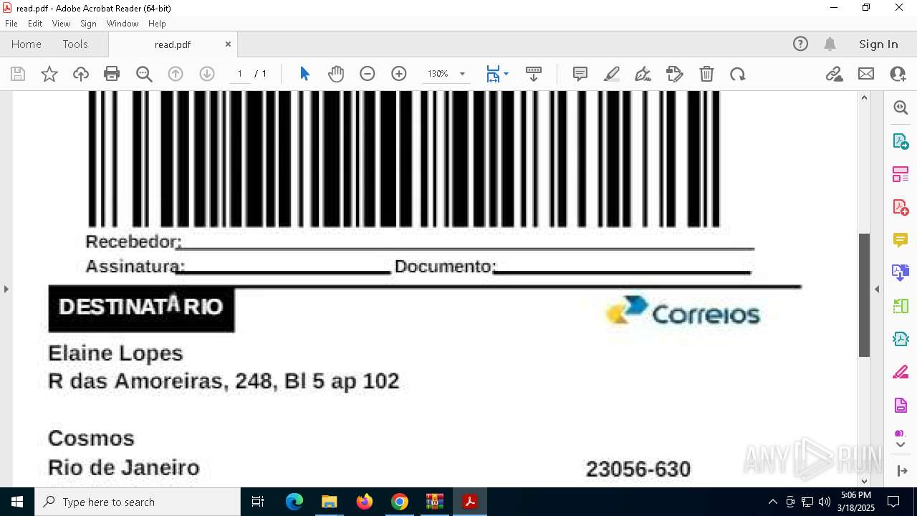Open the Stamp edit tool
The height and width of the screenshot is (516, 917).
(x=675, y=74)
